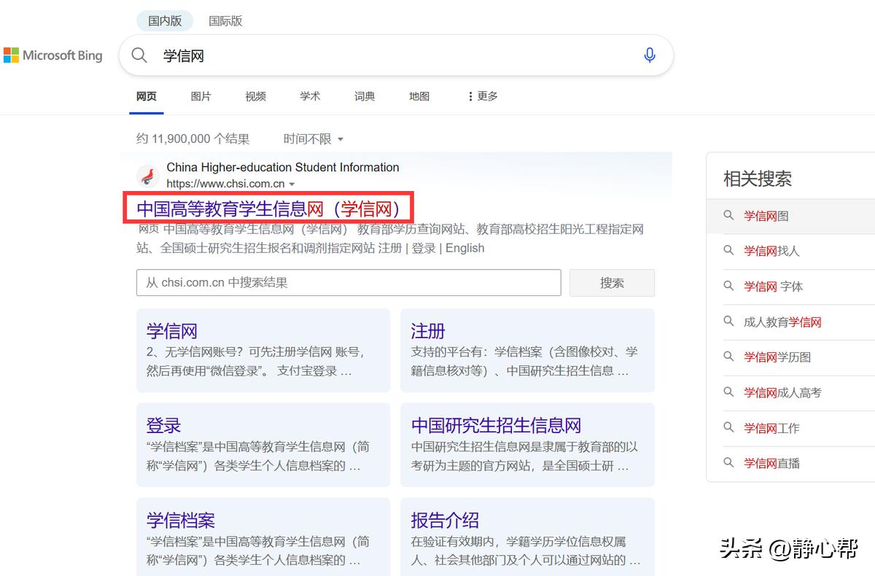Click the 搜索 button for site search
Viewport: 875px width, 576px height.
612,283
